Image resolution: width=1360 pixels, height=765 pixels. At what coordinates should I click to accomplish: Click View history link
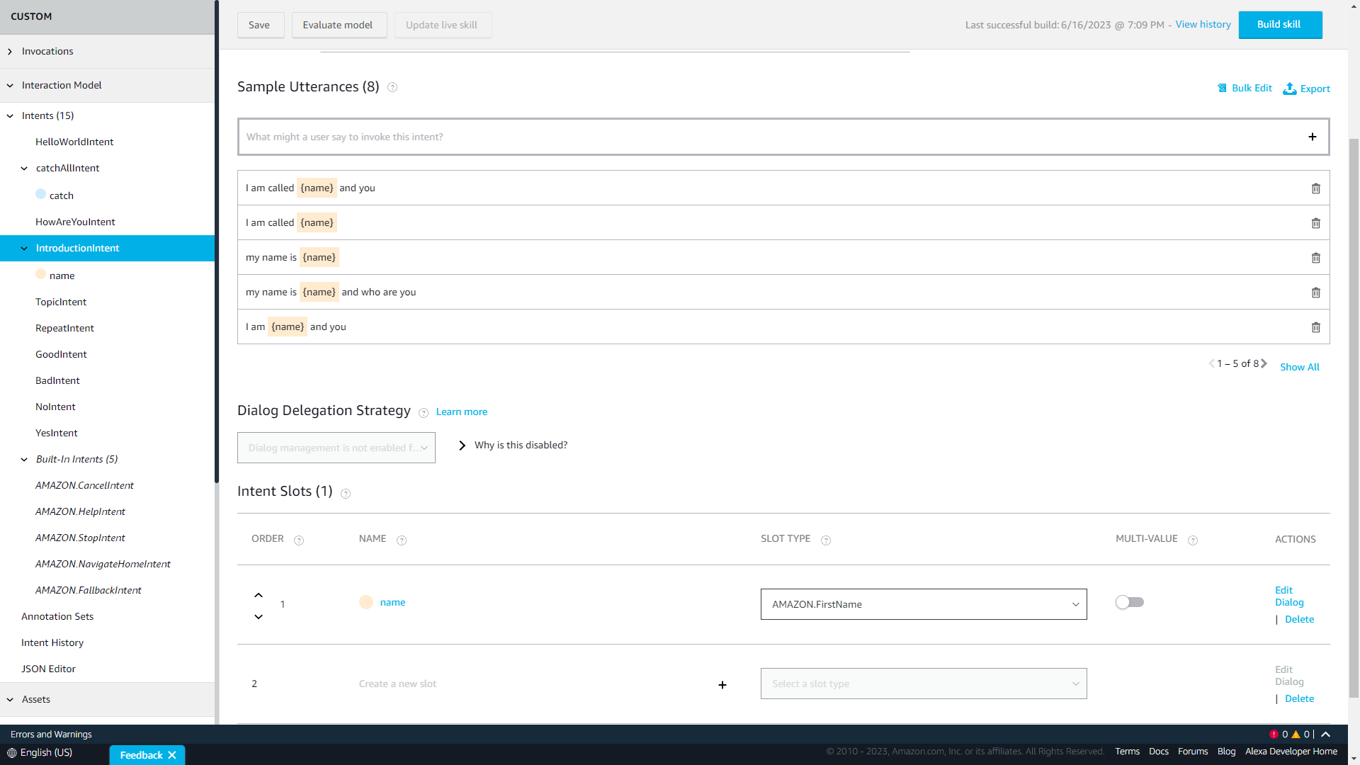[x=1203, y=25]
